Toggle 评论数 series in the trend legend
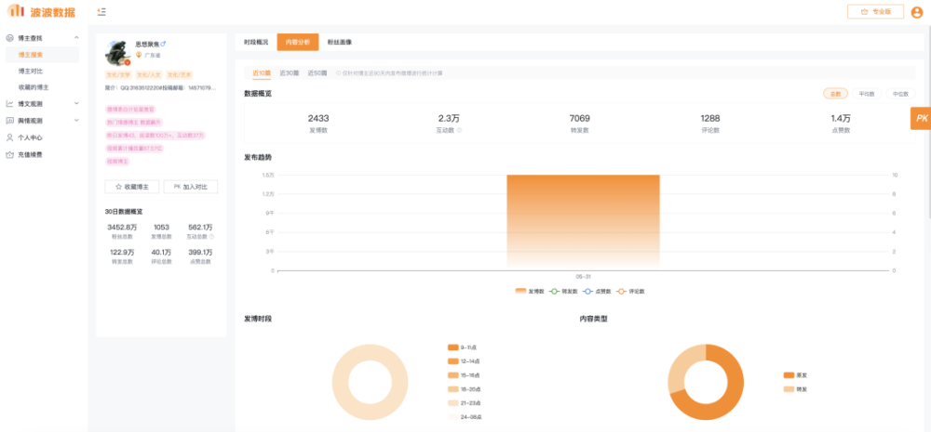This screenshot has width=931, height=432. tap(630, 292)
